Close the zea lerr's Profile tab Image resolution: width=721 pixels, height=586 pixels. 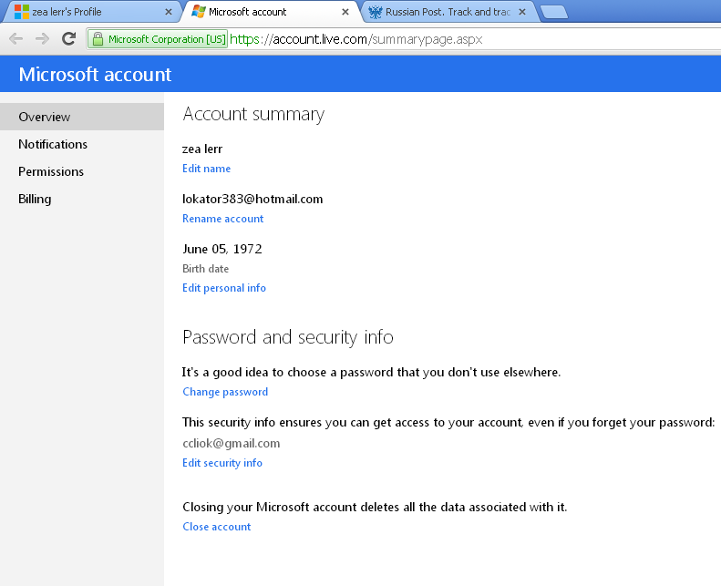[x=169, y=12]
